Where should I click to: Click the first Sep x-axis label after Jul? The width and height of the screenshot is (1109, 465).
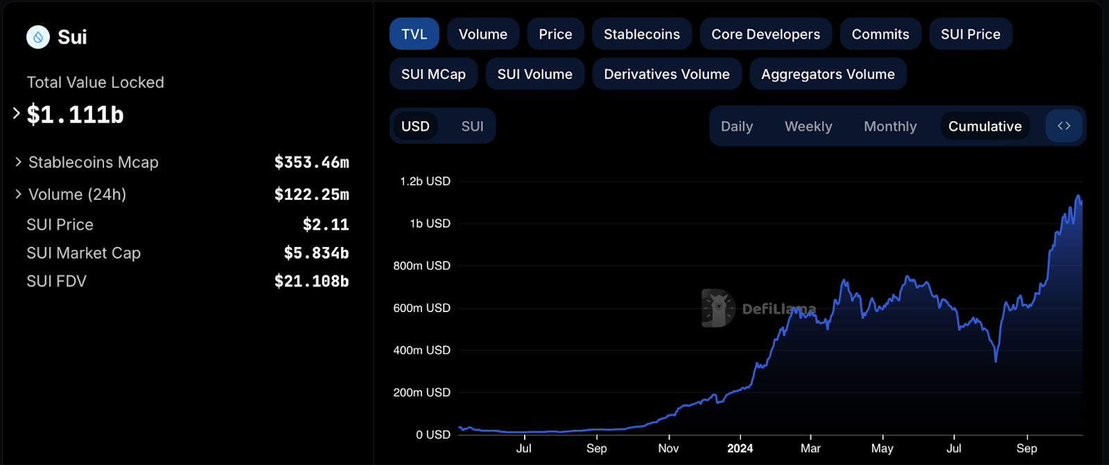pos(596,448)
